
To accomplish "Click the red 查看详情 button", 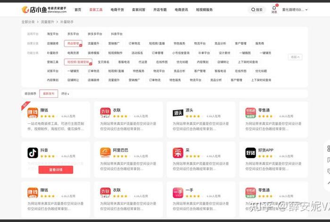I will [56, 170].
